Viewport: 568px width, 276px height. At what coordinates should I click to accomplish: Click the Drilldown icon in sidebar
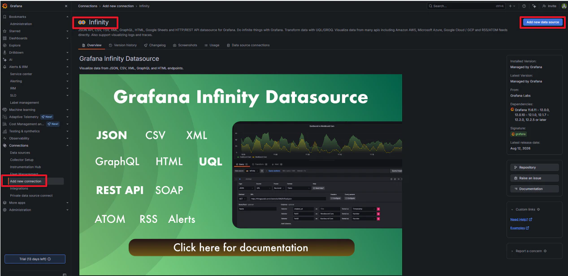pos(5,52)
